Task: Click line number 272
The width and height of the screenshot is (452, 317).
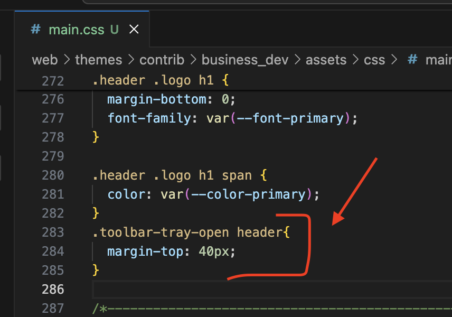Action: pos(53,80)
